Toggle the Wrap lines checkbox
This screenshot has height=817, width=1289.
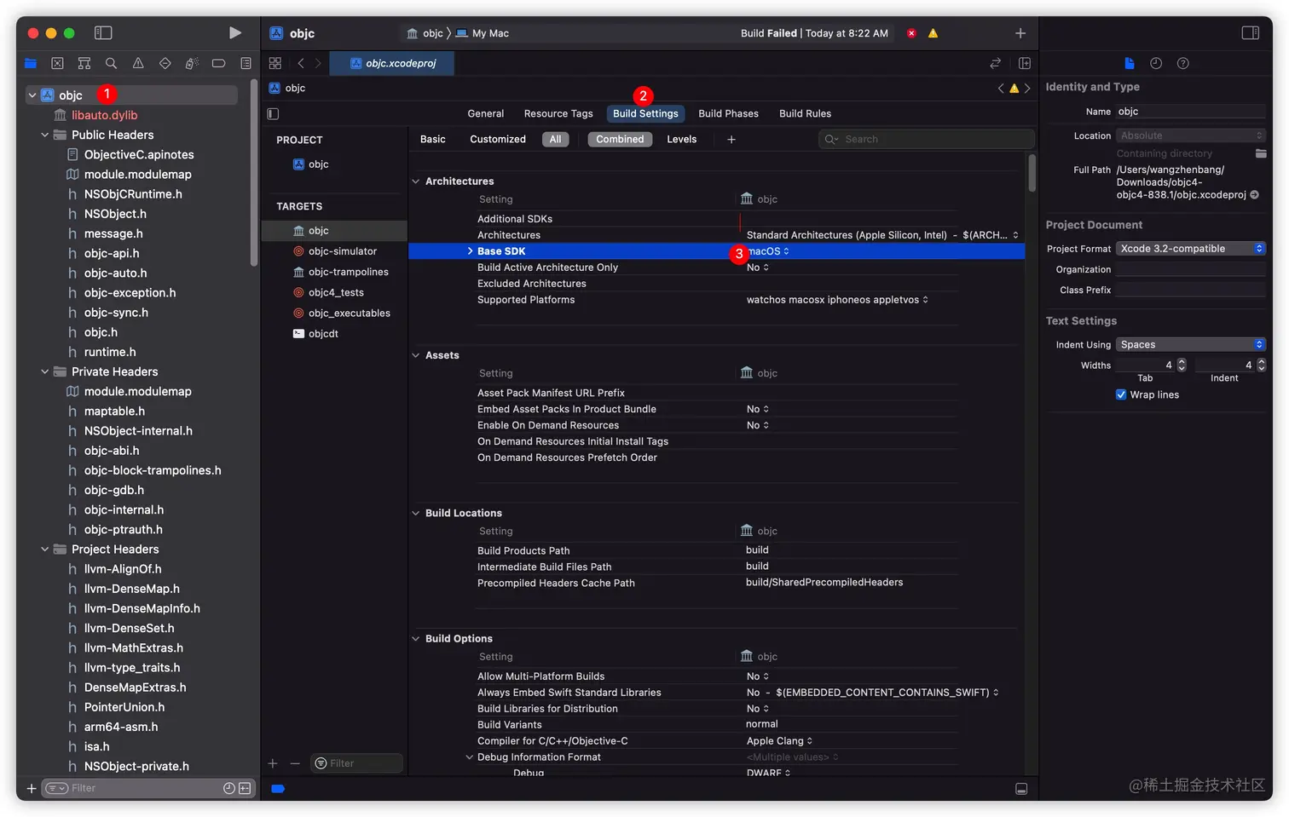(1121, 394)
